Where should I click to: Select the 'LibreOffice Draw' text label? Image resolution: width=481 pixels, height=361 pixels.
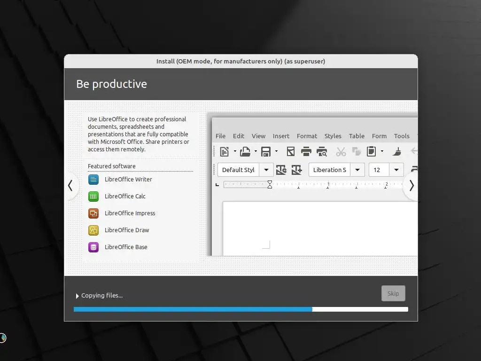pyautogui.click(x=127, y=230)
